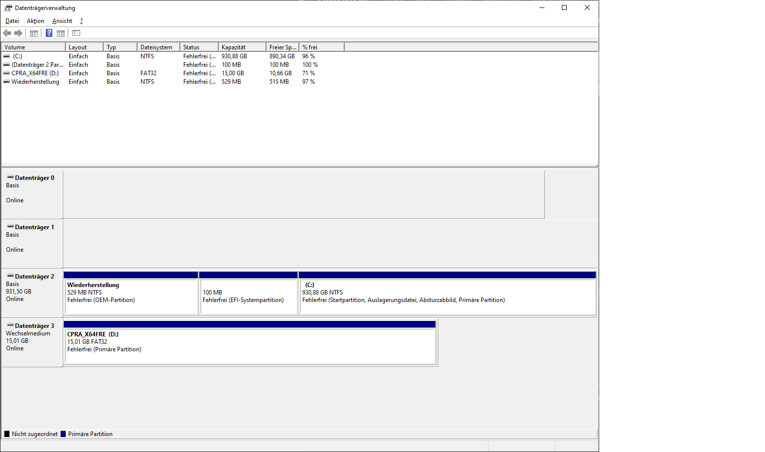The image size is (765, 452).
Task: Sort by the Kapazität column header
Action: tap(242, 47)
